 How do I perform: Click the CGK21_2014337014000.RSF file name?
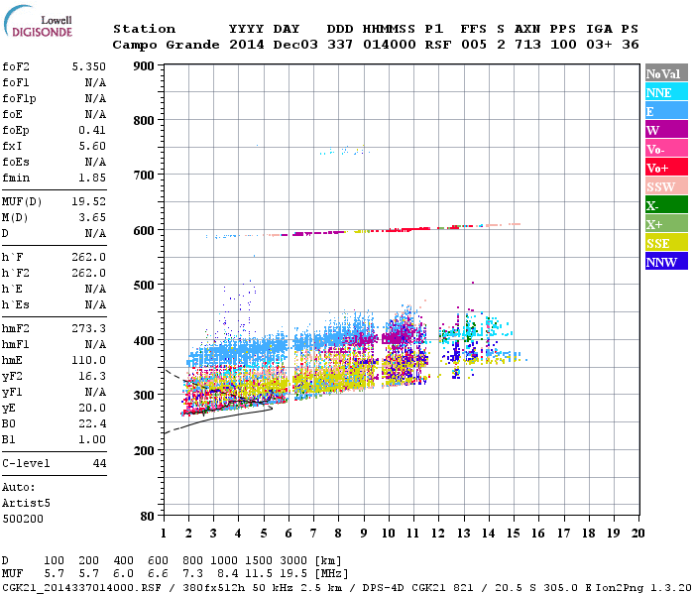pos(81,587)
